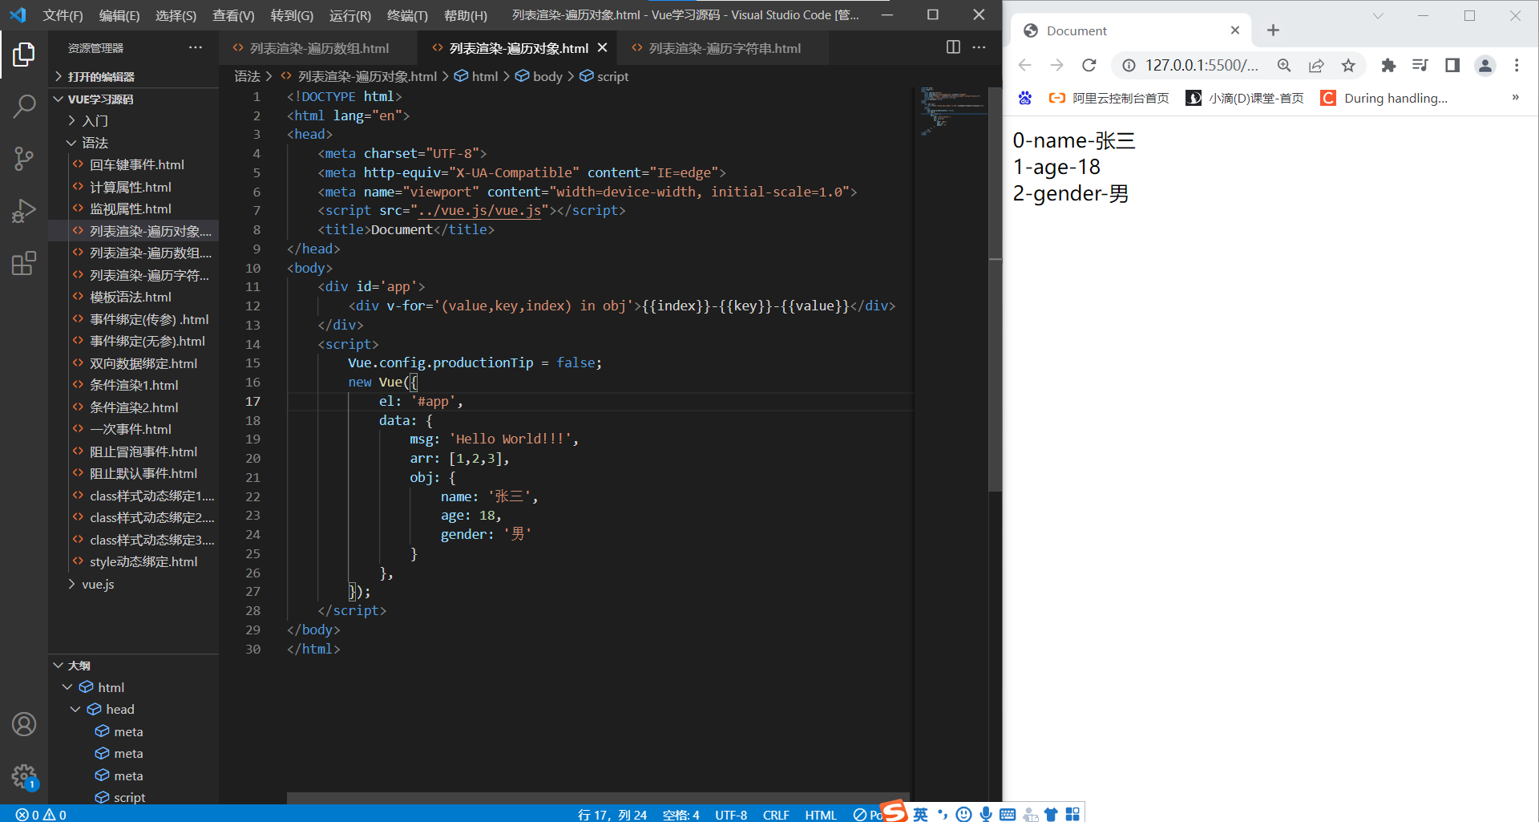Screen dimensions: 1539x822
Task: Go forward in the Chrome browser
Action: 1056,66
